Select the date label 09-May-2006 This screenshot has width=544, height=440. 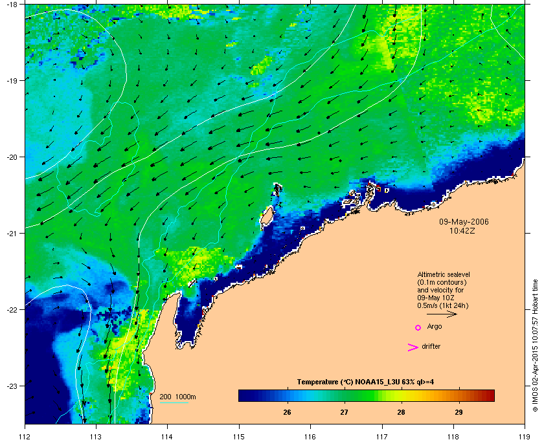point(464,222)
